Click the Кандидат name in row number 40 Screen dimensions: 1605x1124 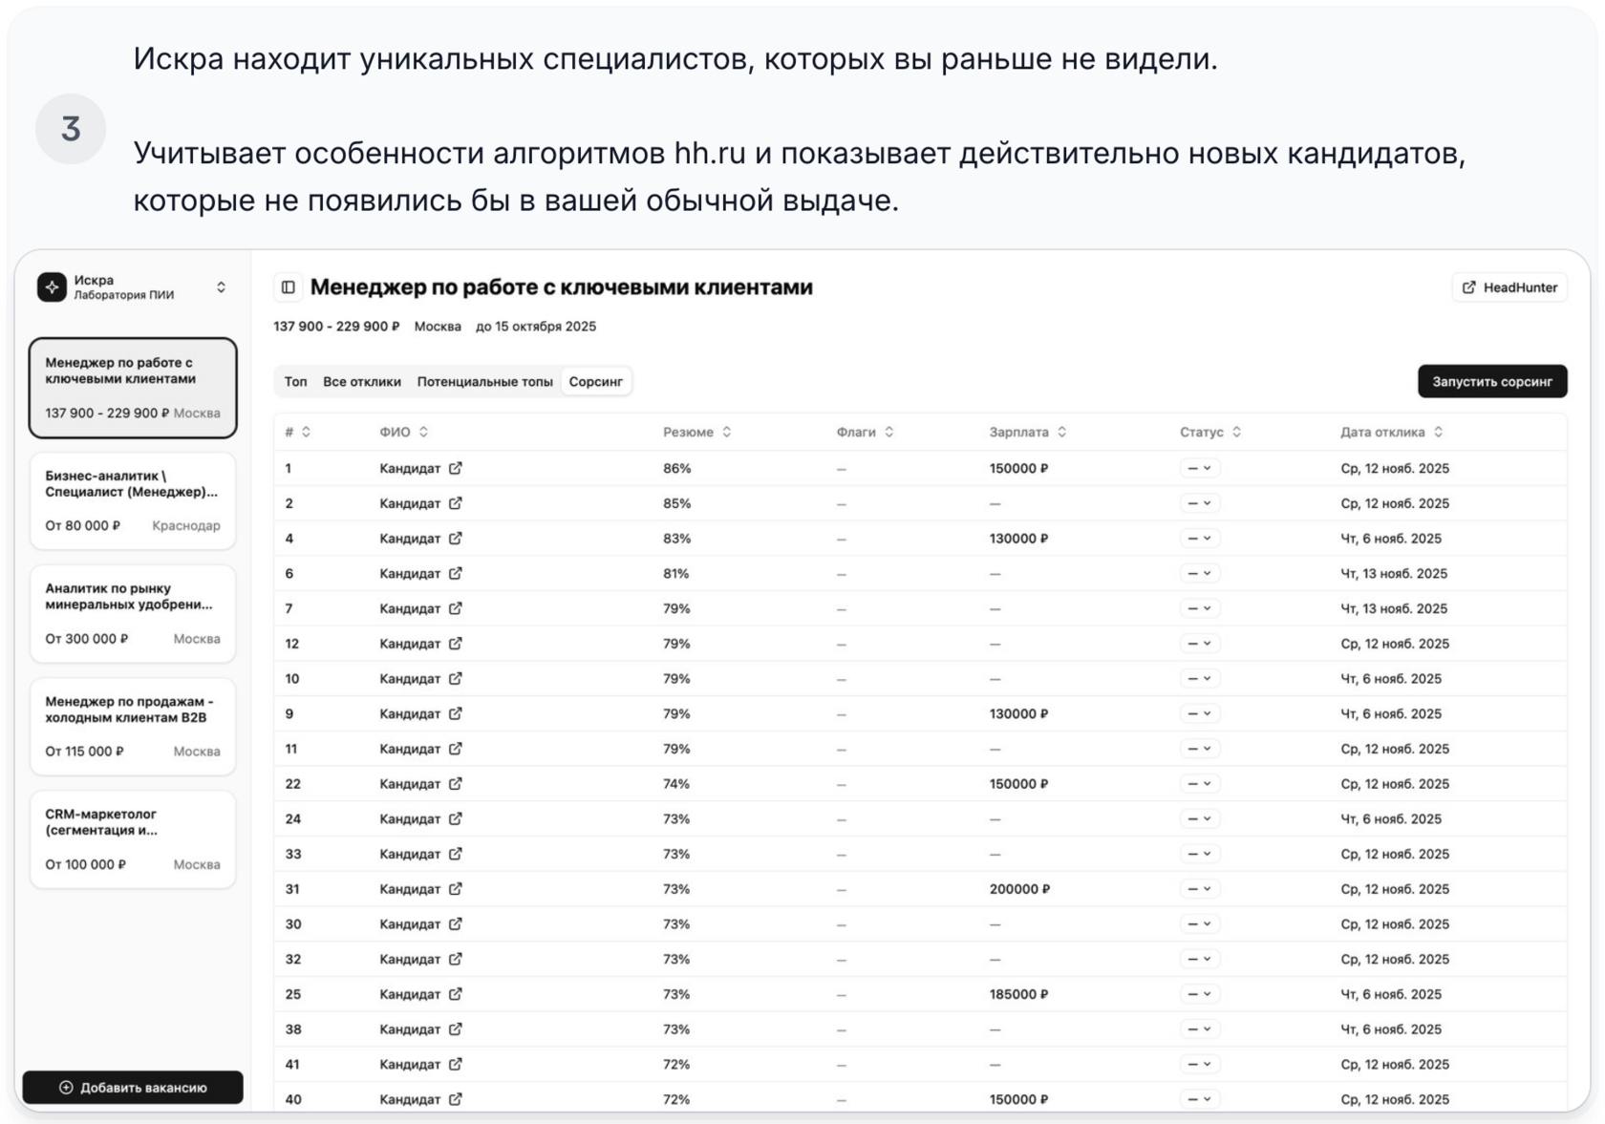click(x=410, y=1099)
